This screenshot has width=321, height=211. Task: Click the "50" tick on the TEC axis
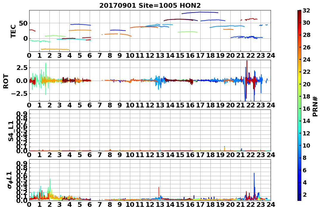tap(24, 23)
